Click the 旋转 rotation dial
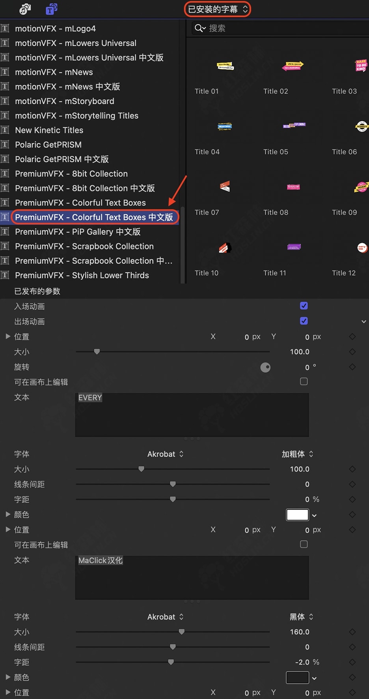 coord(265,368)
